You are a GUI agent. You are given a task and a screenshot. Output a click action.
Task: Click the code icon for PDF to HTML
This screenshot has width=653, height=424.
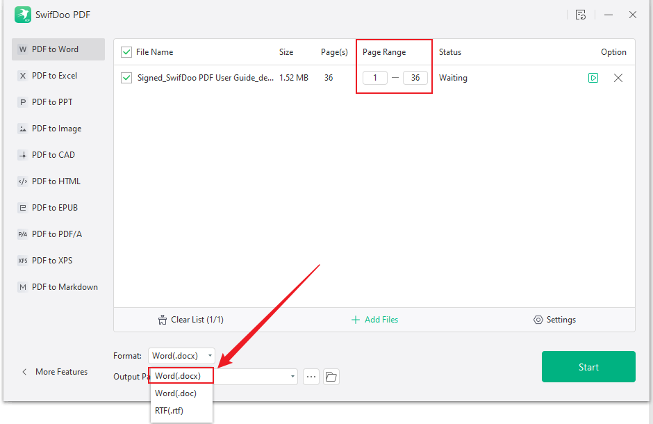(23, 181)
